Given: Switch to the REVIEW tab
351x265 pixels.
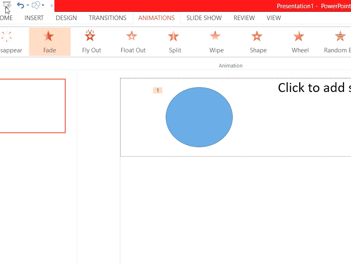Looking at the screenshot, I should pos(244,18).
